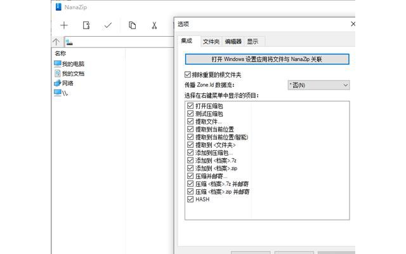Toggle 测试压缩包 checkbox
The width and height of the screenshot is (406, 254).
(190, 114)
